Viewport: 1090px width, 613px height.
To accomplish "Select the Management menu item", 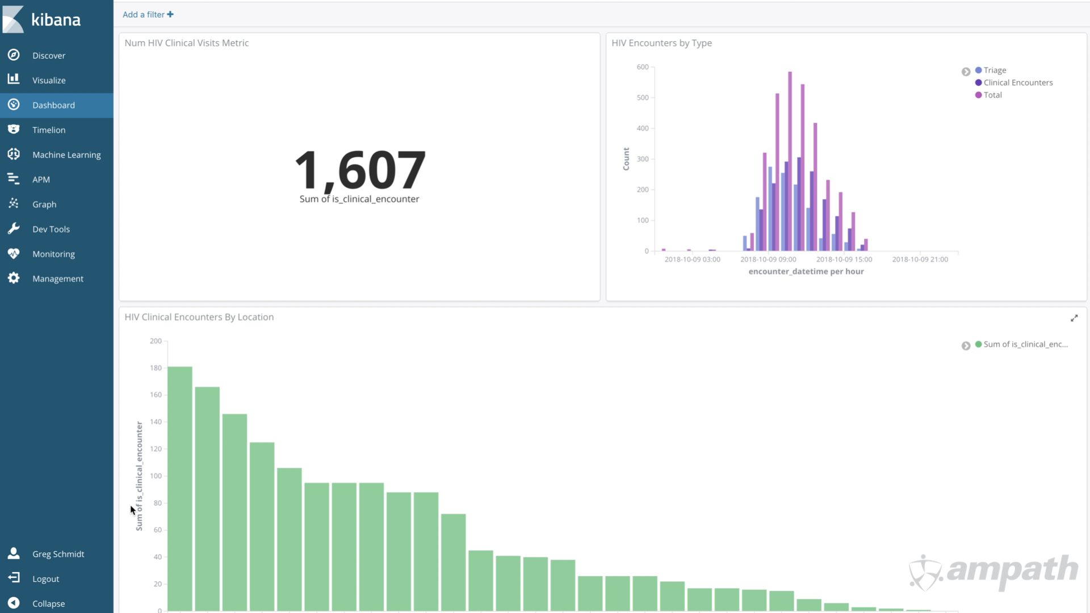I will (x=58, y=278).
